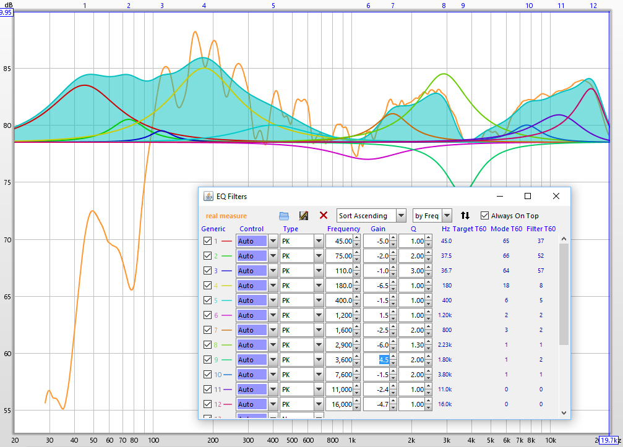Screen dimensions: 623x447
Task: Click the sort arrows icon
Action: (465, 215)
